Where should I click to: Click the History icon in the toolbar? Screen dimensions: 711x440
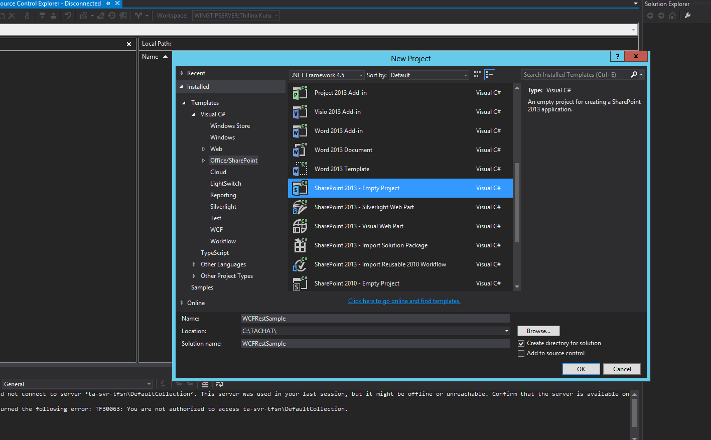(111, 16)
